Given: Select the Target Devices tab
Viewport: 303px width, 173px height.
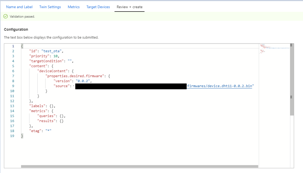Looking at the screenshot, I should tap(98, 7).
